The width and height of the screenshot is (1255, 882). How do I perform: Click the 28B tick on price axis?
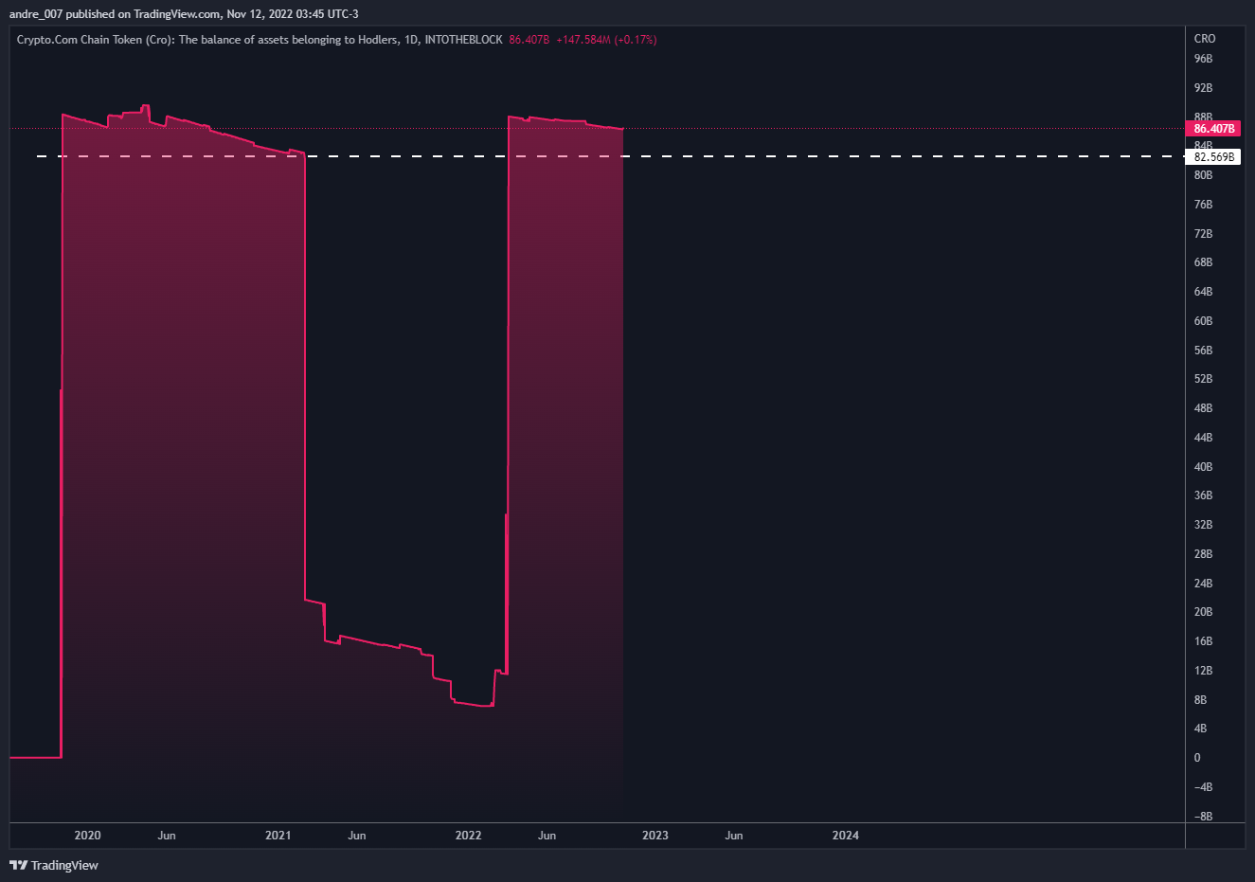tap(1203, 554)
